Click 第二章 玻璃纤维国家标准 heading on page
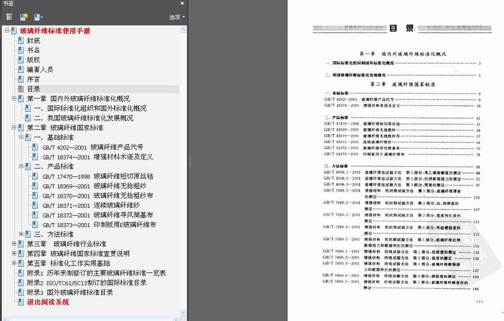This screenshot has width=504, height=321. (403, 84)
